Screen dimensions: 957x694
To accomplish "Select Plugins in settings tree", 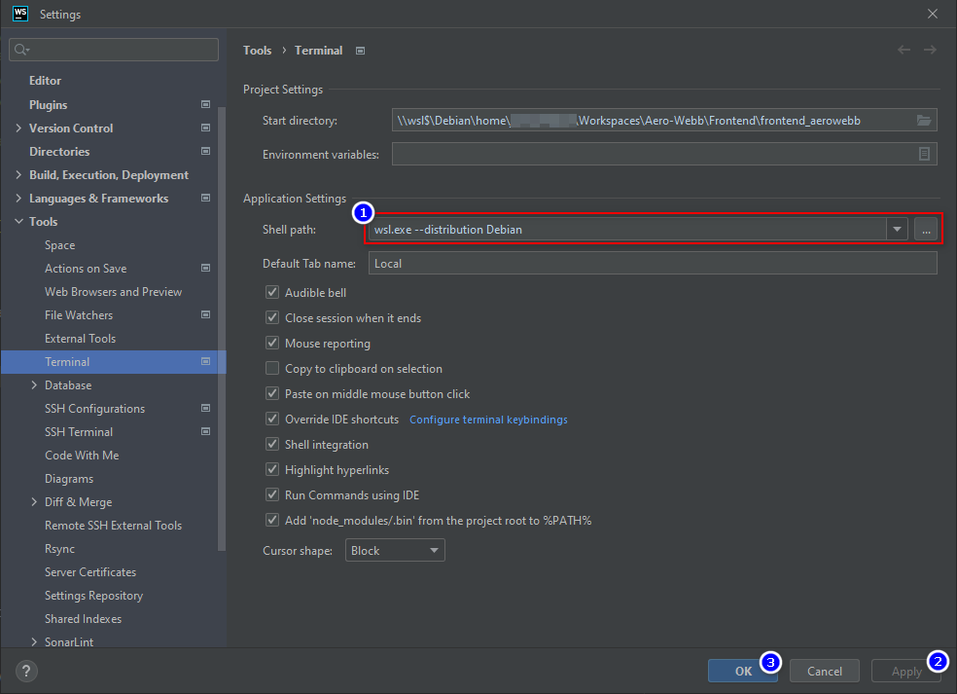I will (49, 104).
